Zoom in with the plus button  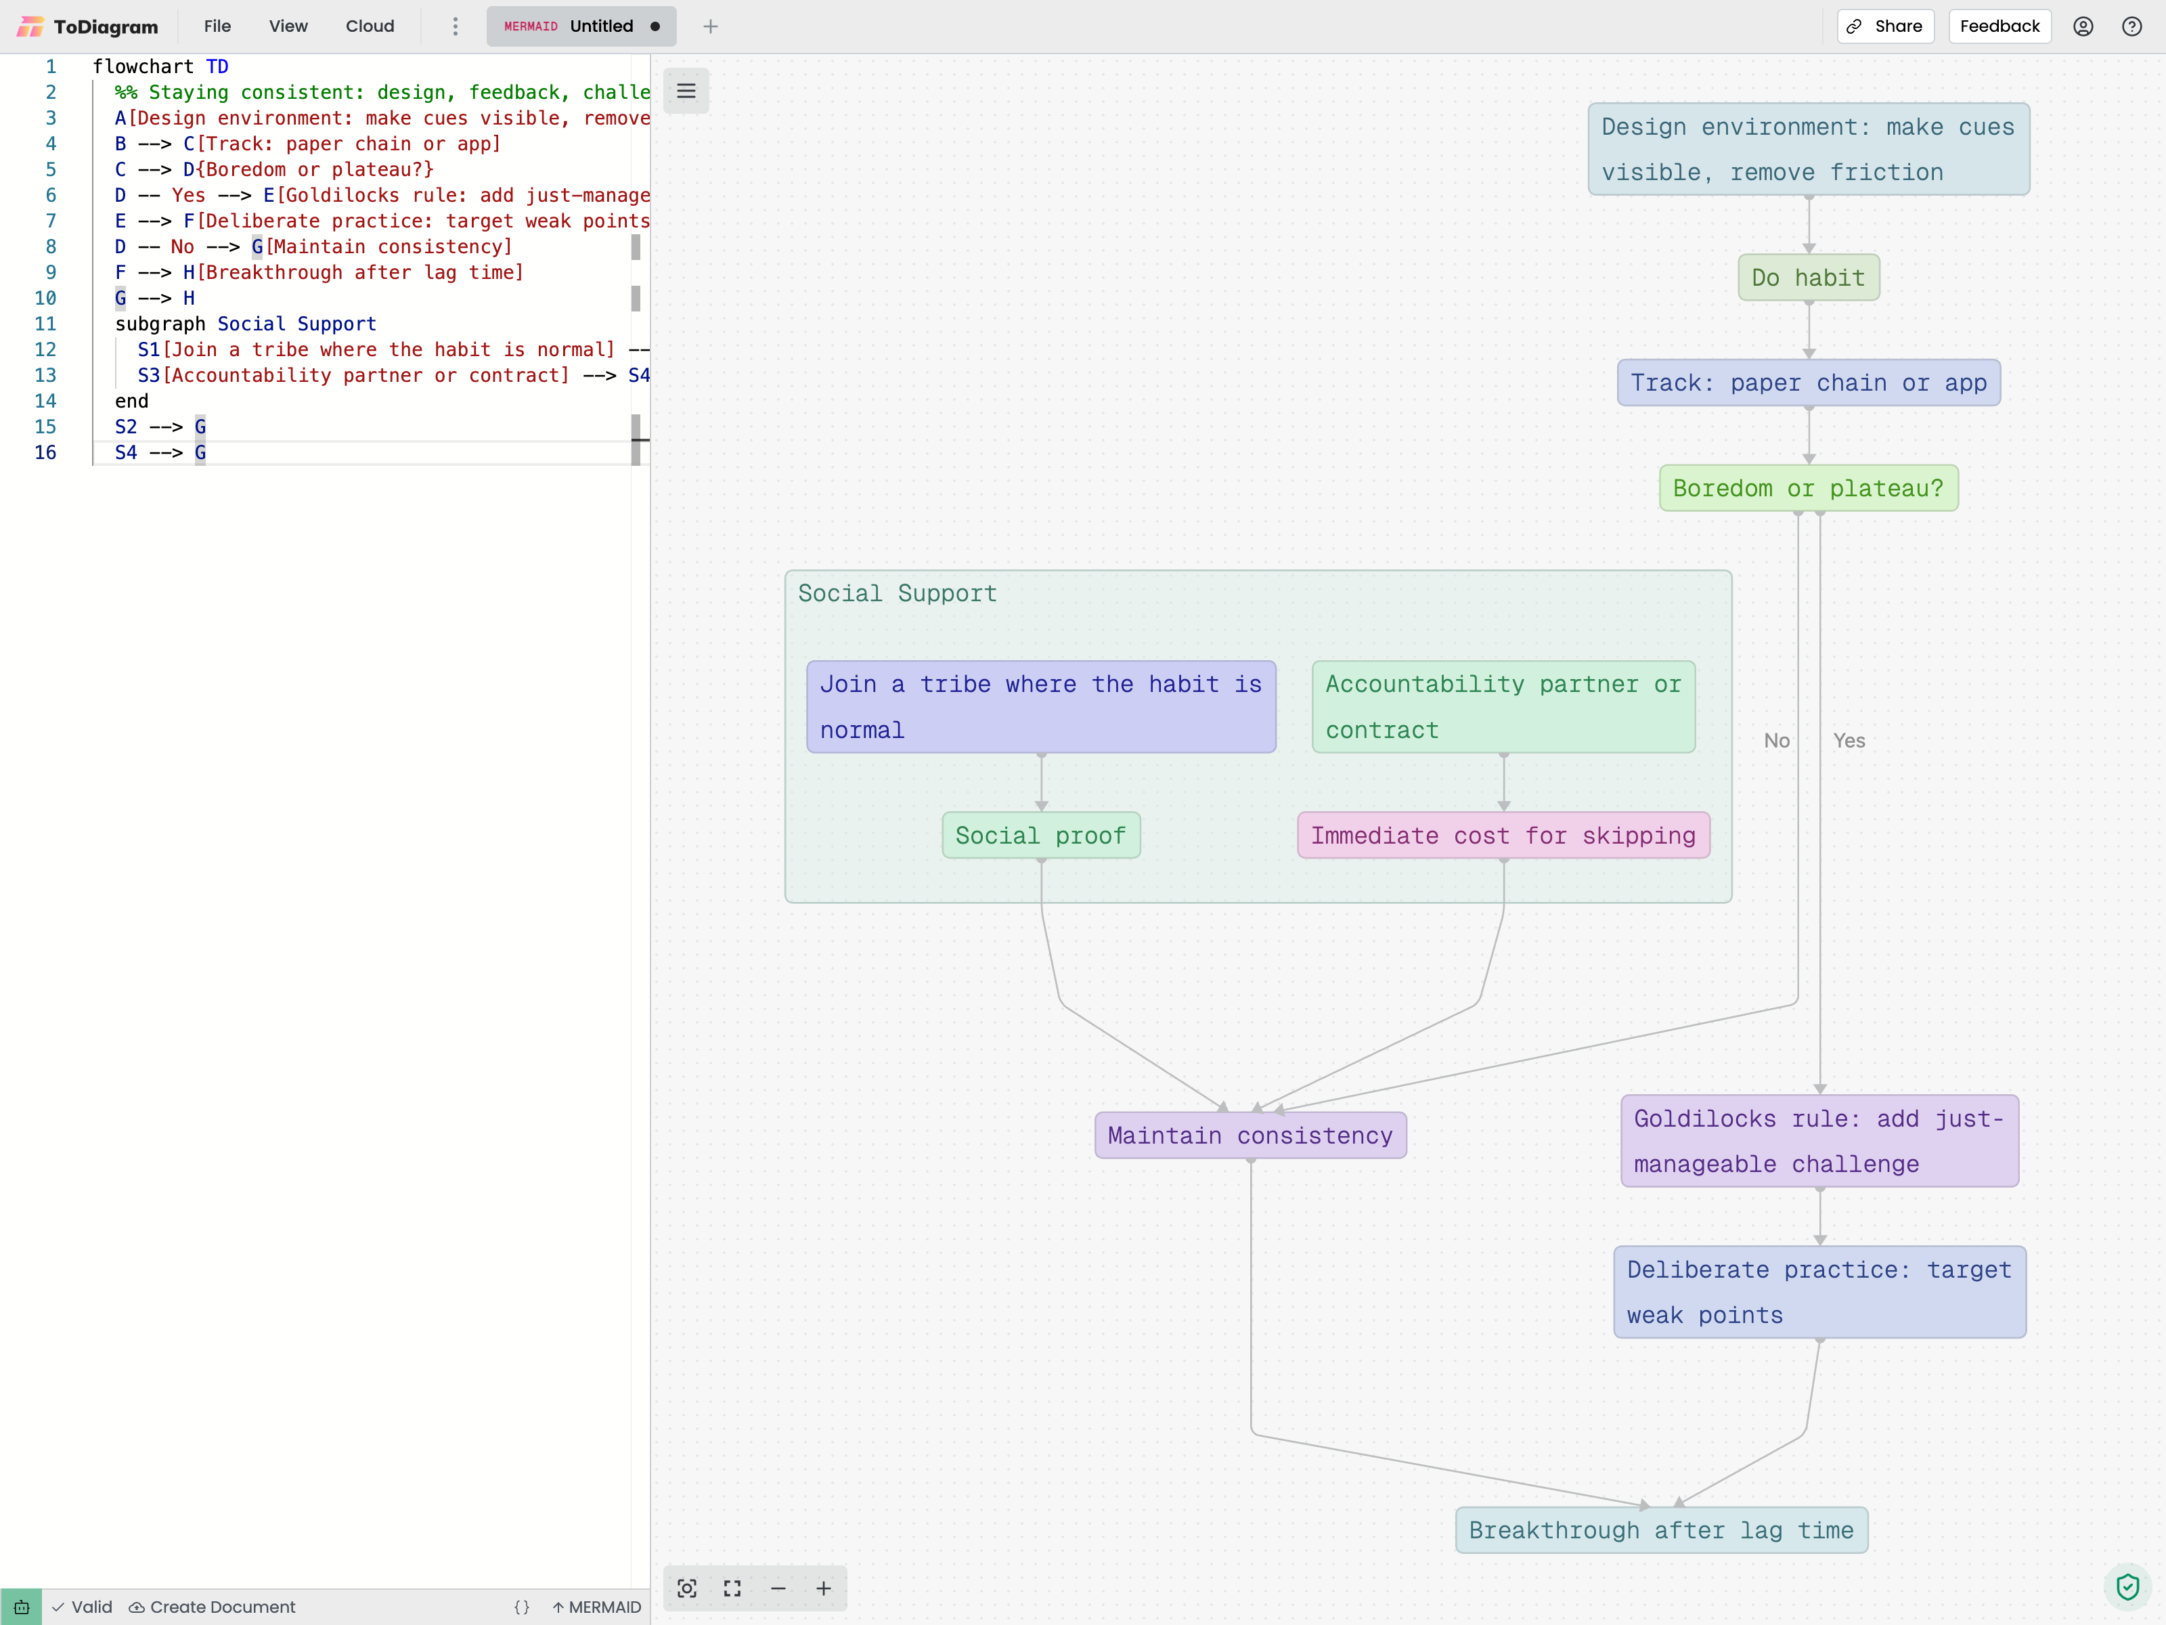[824, 1588]
